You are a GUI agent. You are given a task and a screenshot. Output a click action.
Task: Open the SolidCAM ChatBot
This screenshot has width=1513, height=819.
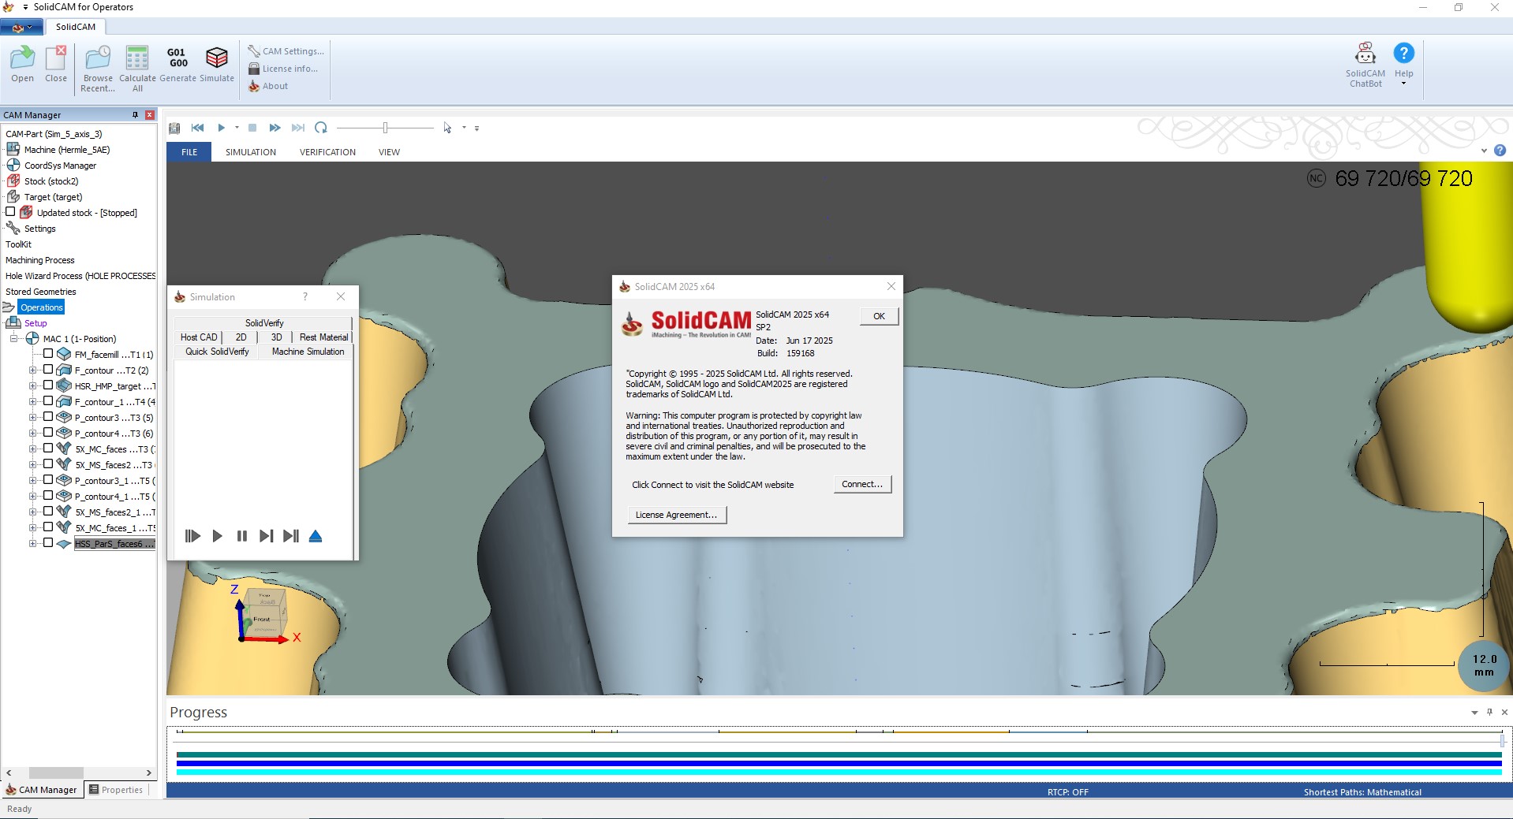pos(1365,65)
